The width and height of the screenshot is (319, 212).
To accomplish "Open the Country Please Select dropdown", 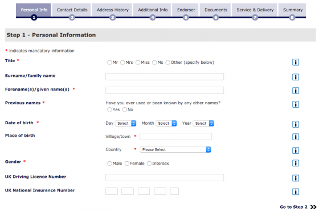I will click(x=175, y=149).
